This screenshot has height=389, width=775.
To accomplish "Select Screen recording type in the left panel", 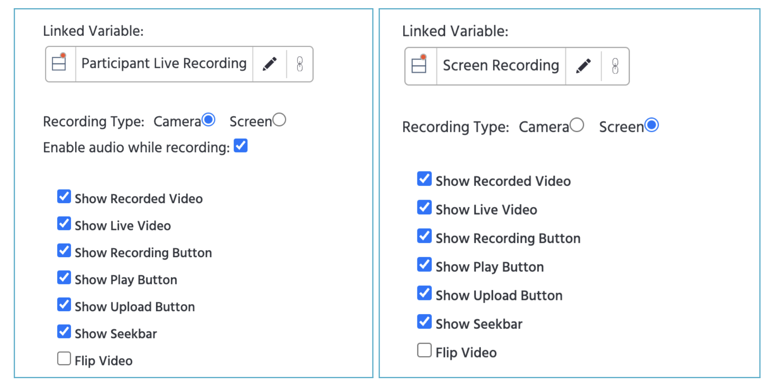I will (x=280, y=120).
